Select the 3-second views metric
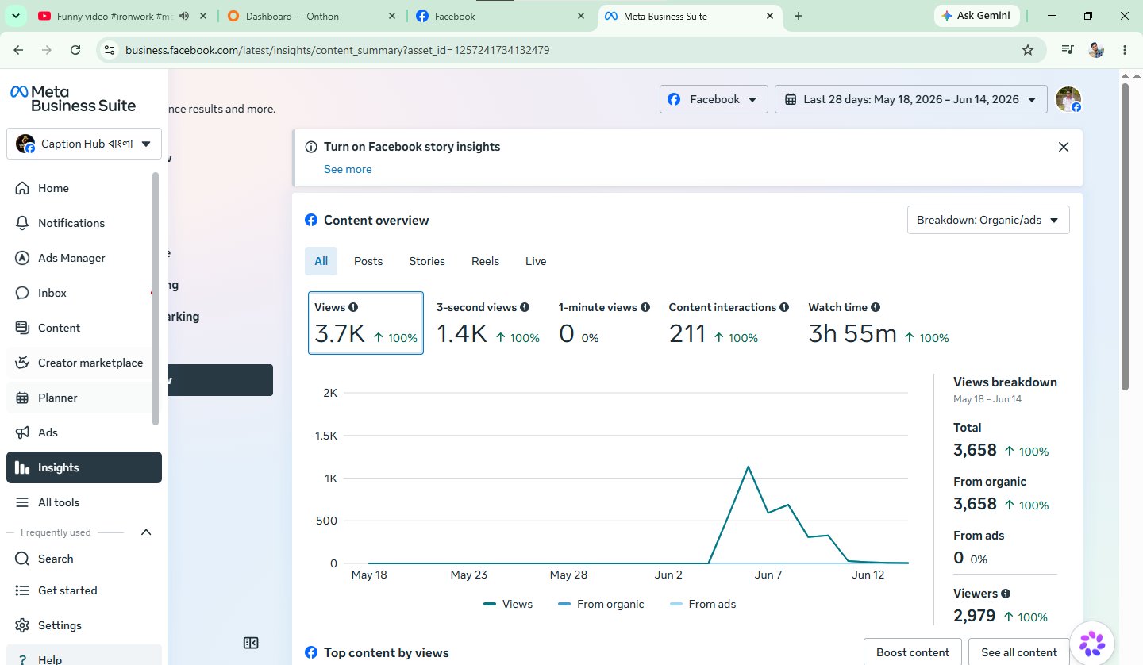The image size is (1143, 665). click(488, 323)
